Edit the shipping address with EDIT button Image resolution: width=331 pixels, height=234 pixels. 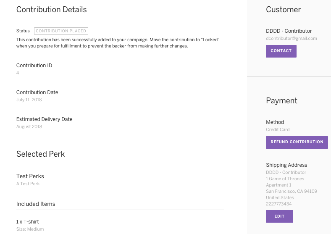[x=279, y=216]
